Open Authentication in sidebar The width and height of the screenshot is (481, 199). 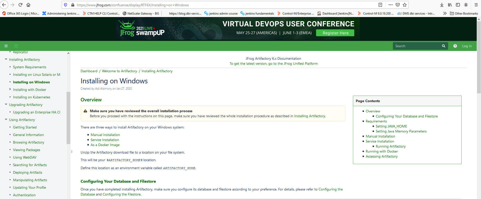click(x=24, y=195)
